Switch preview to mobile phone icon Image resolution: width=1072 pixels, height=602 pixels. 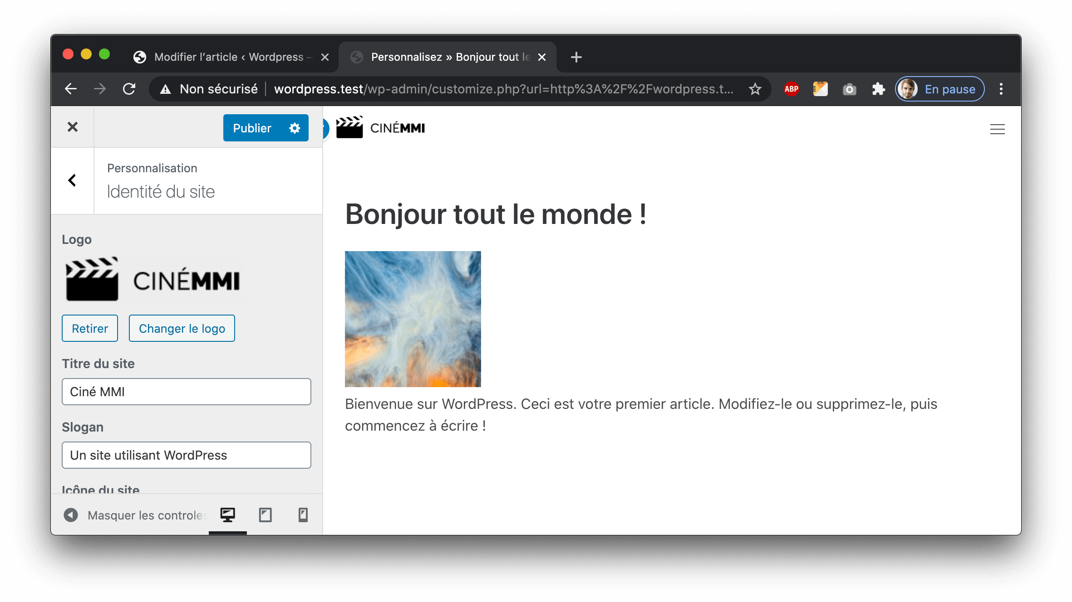pyautogui.click(x=303, y=515)
